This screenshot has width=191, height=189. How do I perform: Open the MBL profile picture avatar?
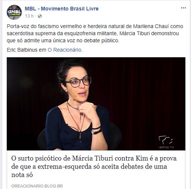tap(14, 12)
